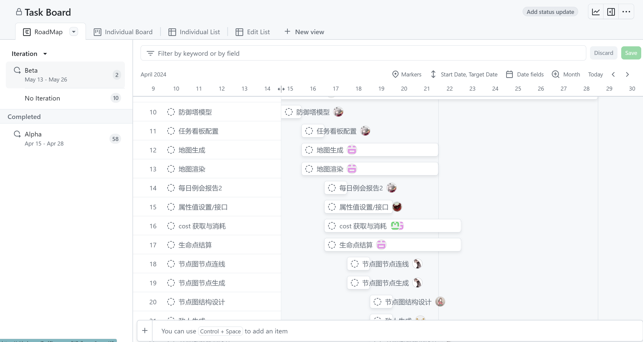
Task: Open the Month zoom level dropdown
Action: coord(566,74)
